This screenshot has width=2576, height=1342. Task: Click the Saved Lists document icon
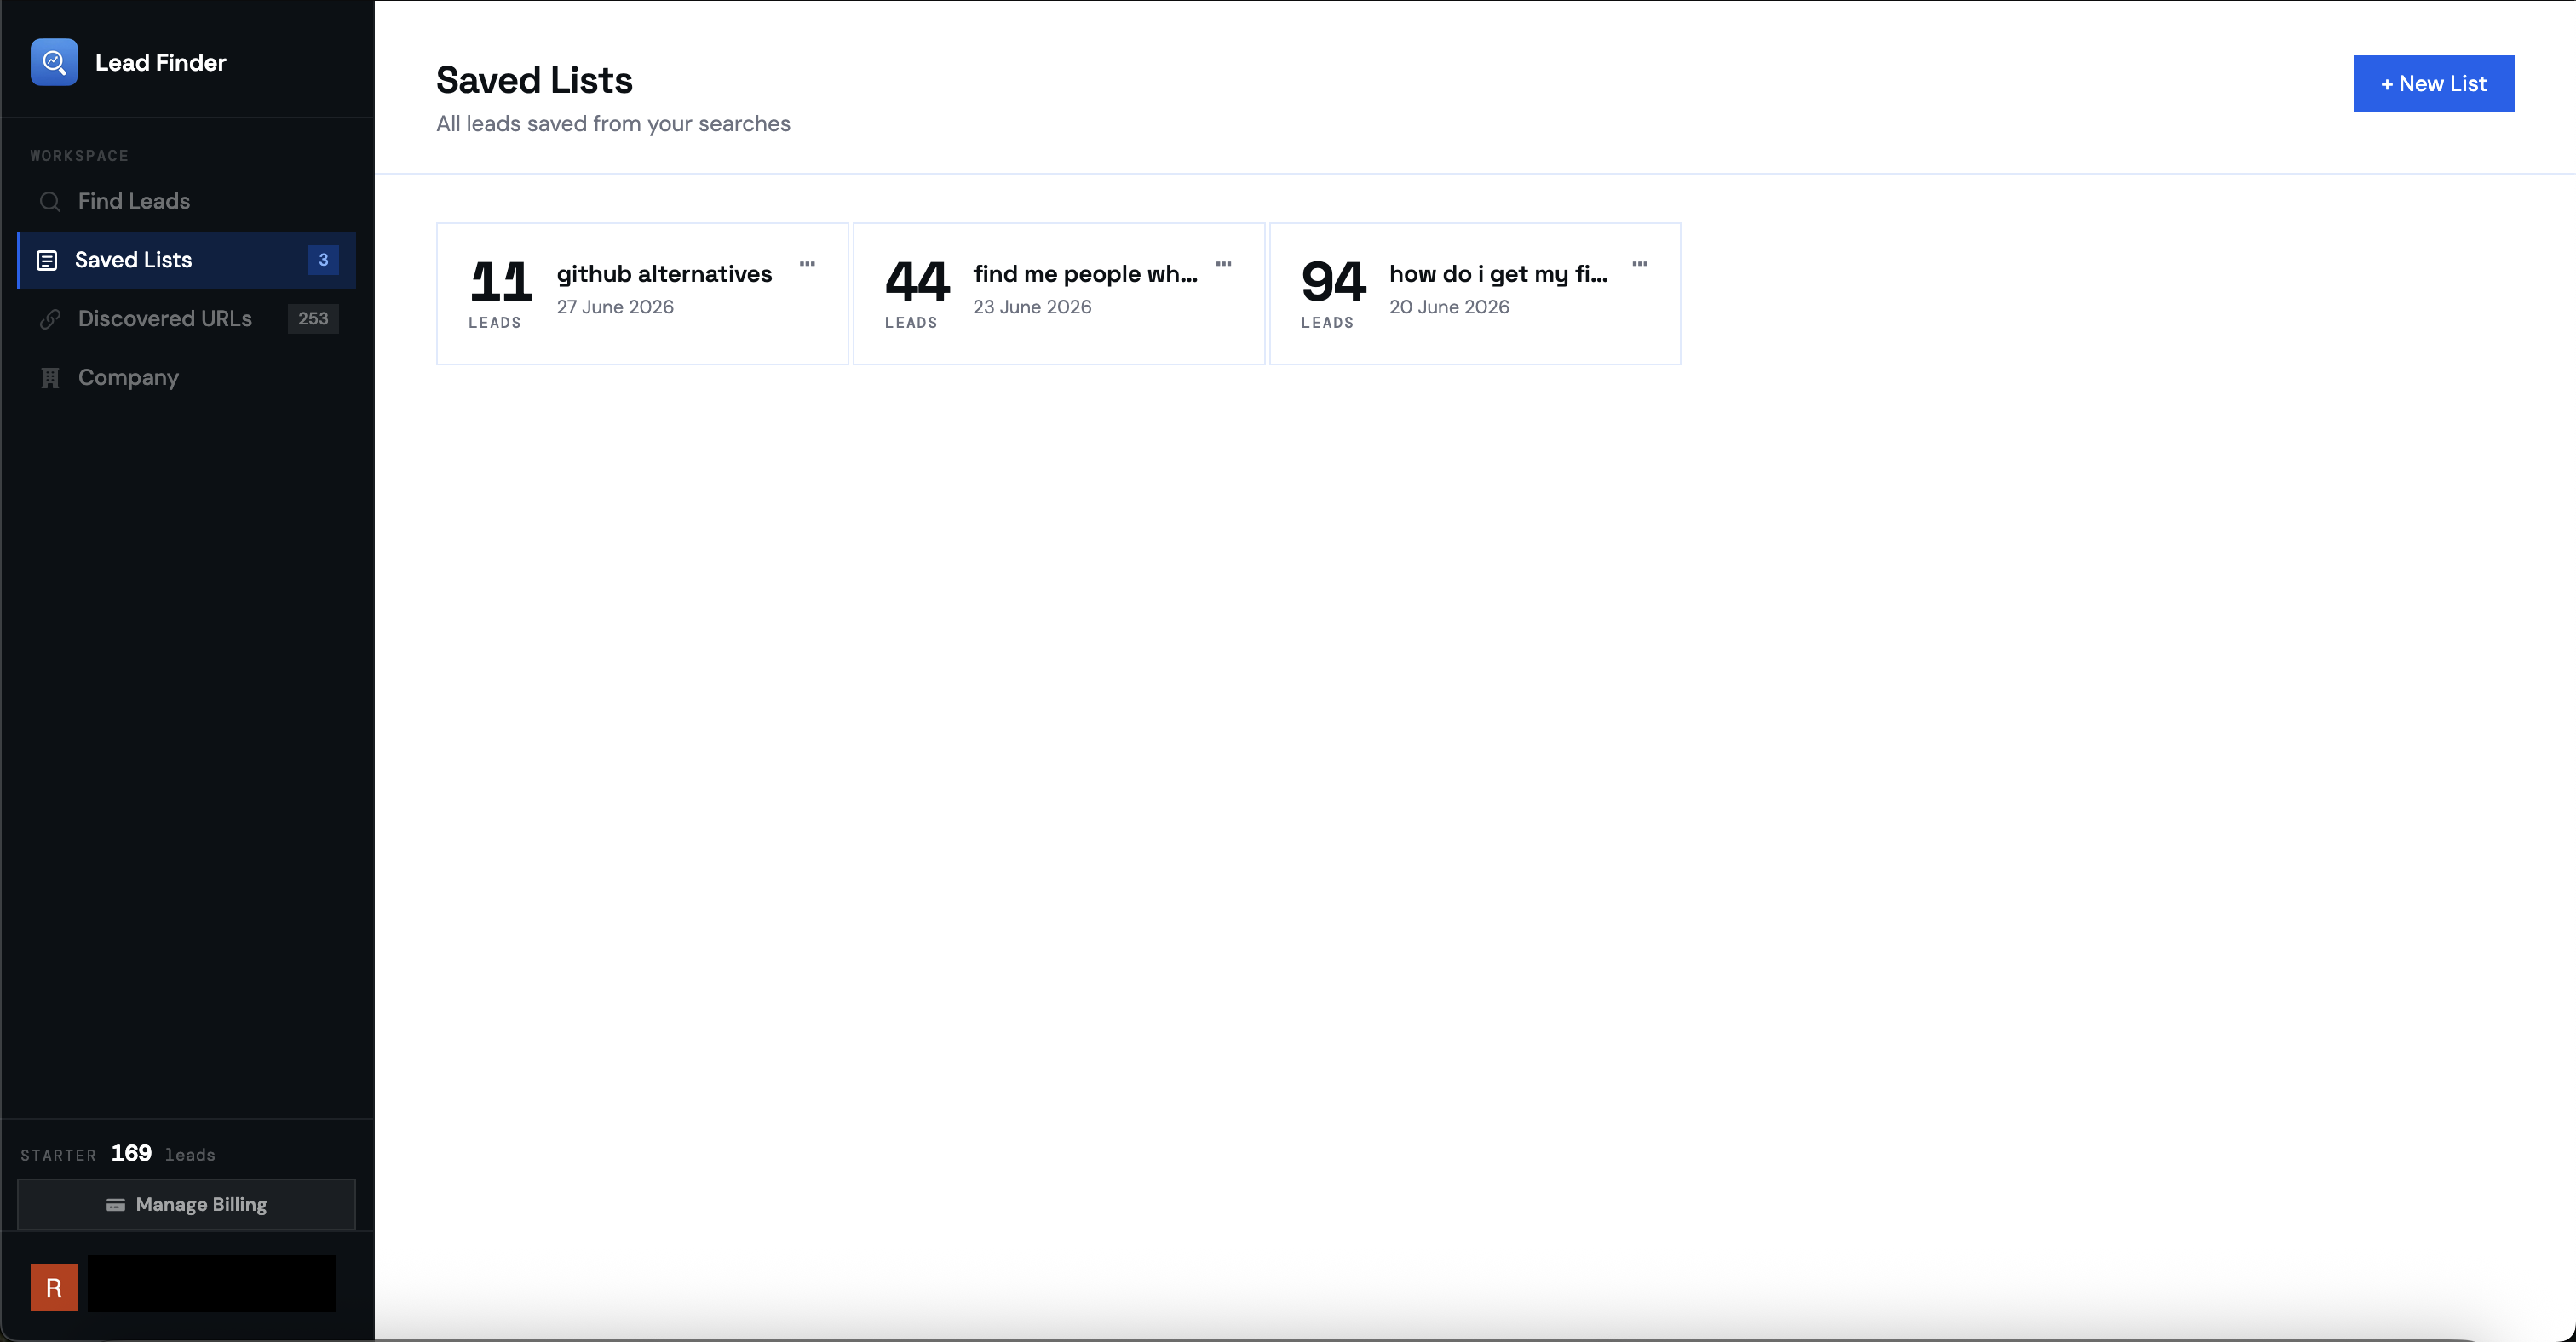tap(47, 261)
